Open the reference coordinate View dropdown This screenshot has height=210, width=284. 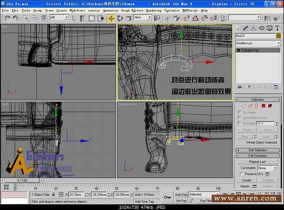click(x=142, y=17)
